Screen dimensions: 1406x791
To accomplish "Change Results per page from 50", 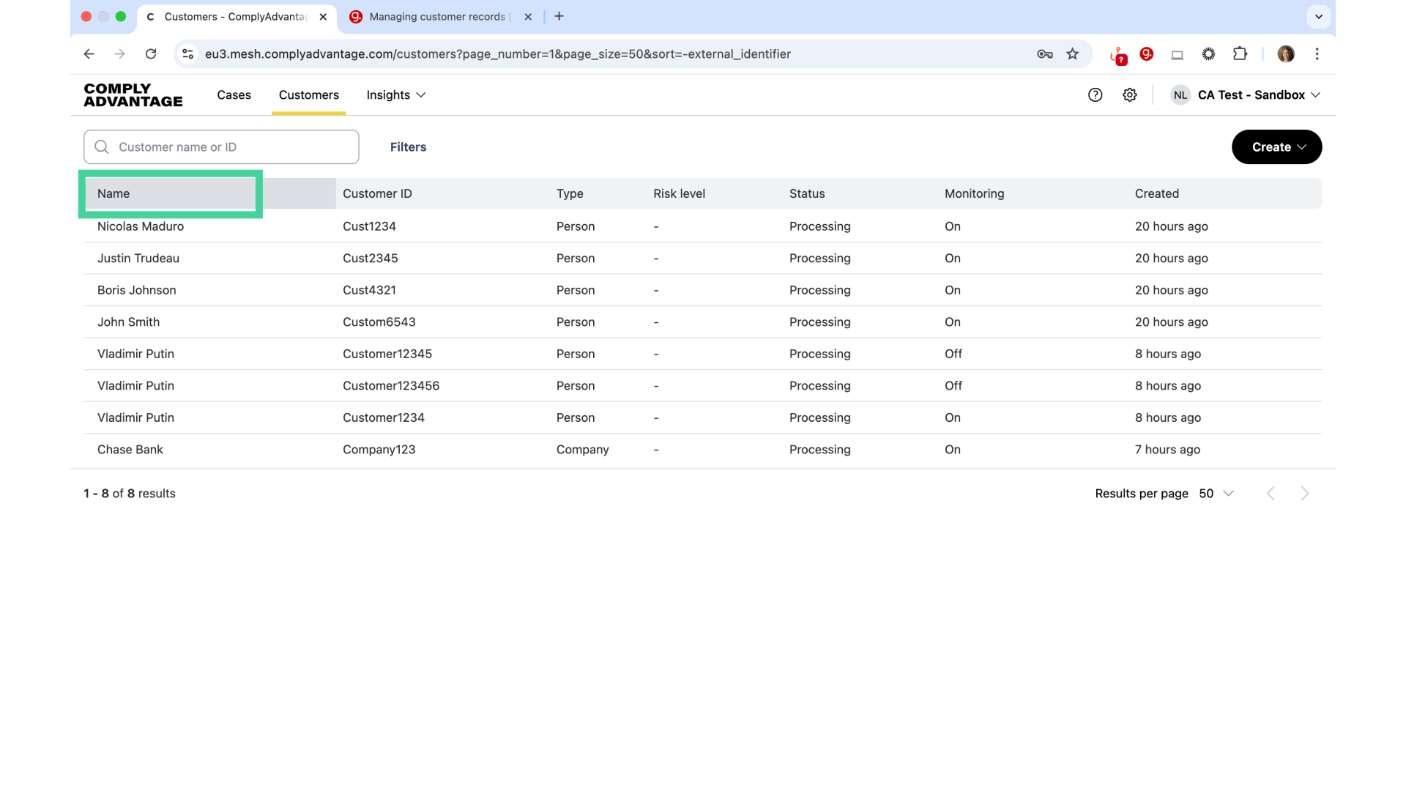I will [x=1216, y=493].
